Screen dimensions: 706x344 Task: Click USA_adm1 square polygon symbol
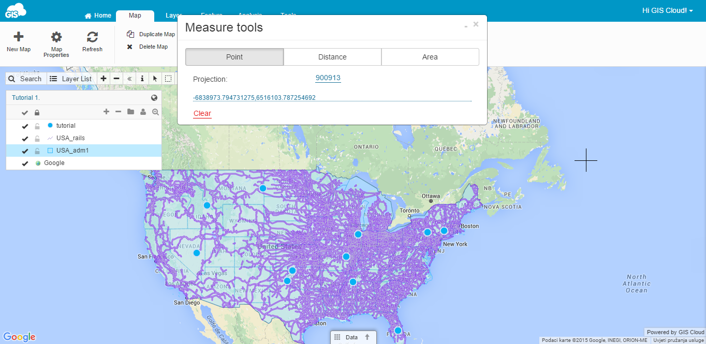tap(50, 151)
